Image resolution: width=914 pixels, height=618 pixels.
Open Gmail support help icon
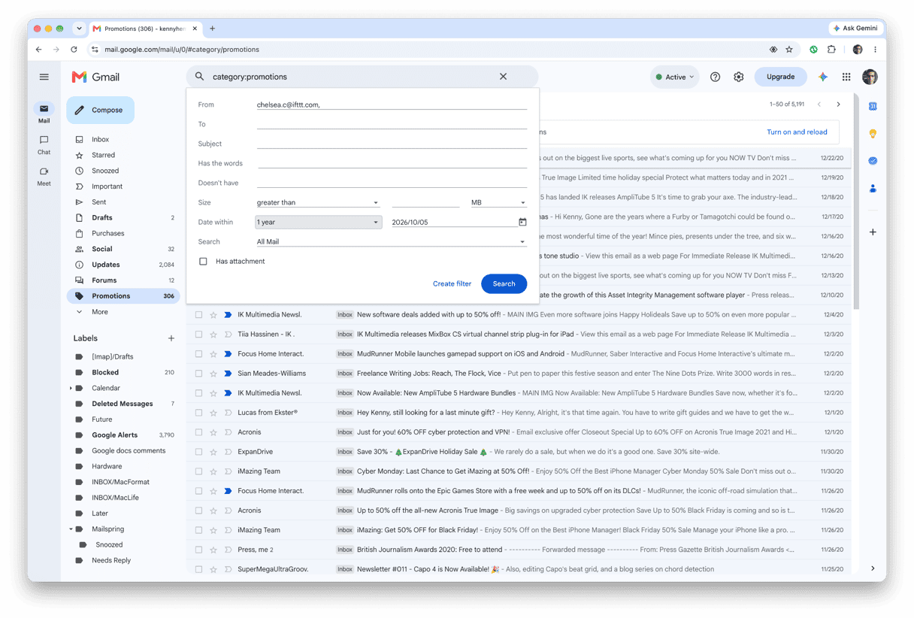tap(716, 77)
